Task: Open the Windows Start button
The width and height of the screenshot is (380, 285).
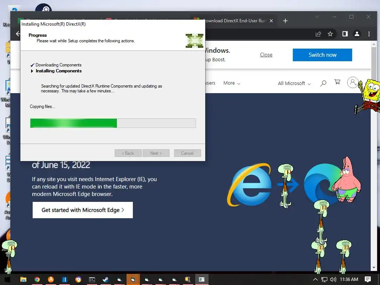Action: [7, 279]
